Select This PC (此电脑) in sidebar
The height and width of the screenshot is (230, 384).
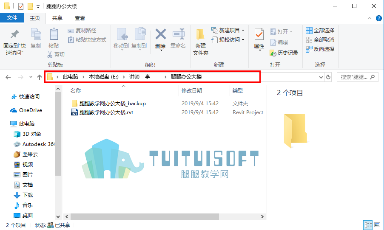coord(22,123)
